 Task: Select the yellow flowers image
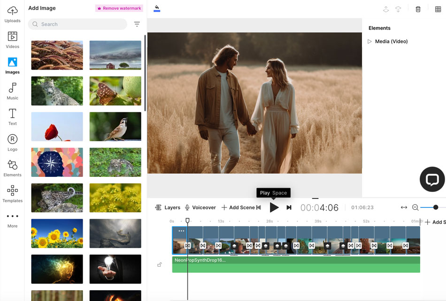click(115, 198)
